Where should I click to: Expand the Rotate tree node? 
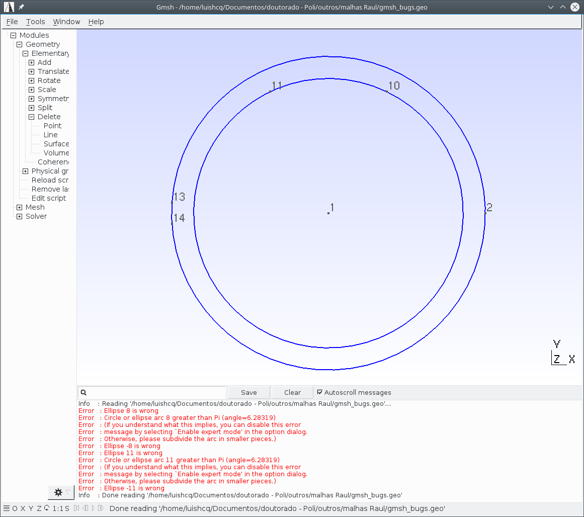tap(31, 80)
